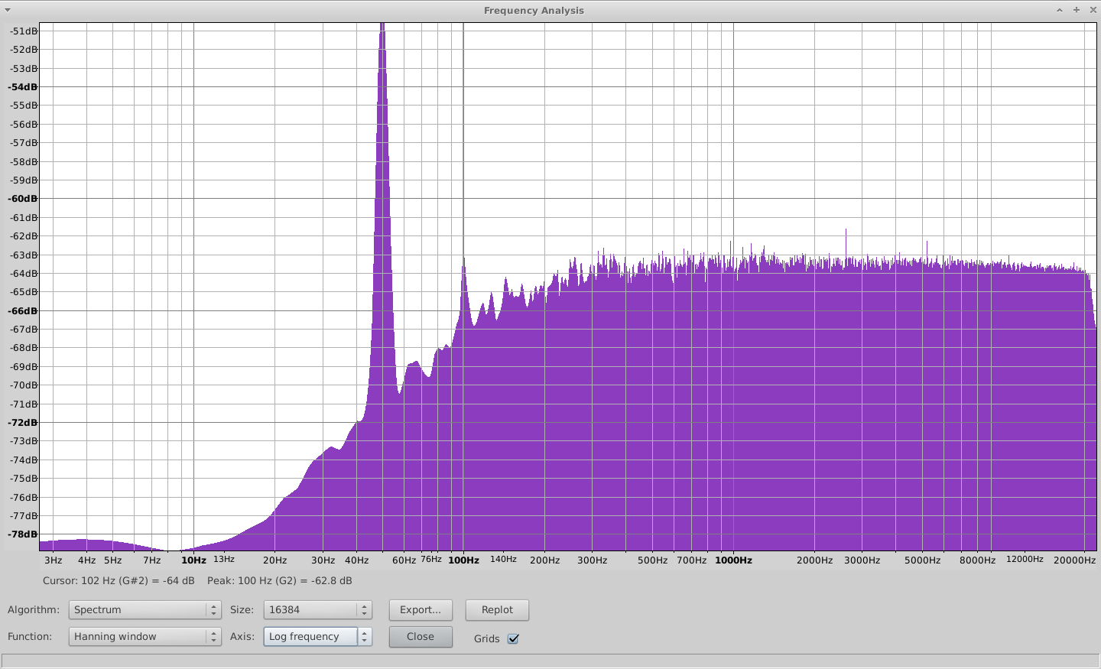Open the window menu arrow in title bar
The height and width of the screenshot is (669, 1101).
[8, 10]
